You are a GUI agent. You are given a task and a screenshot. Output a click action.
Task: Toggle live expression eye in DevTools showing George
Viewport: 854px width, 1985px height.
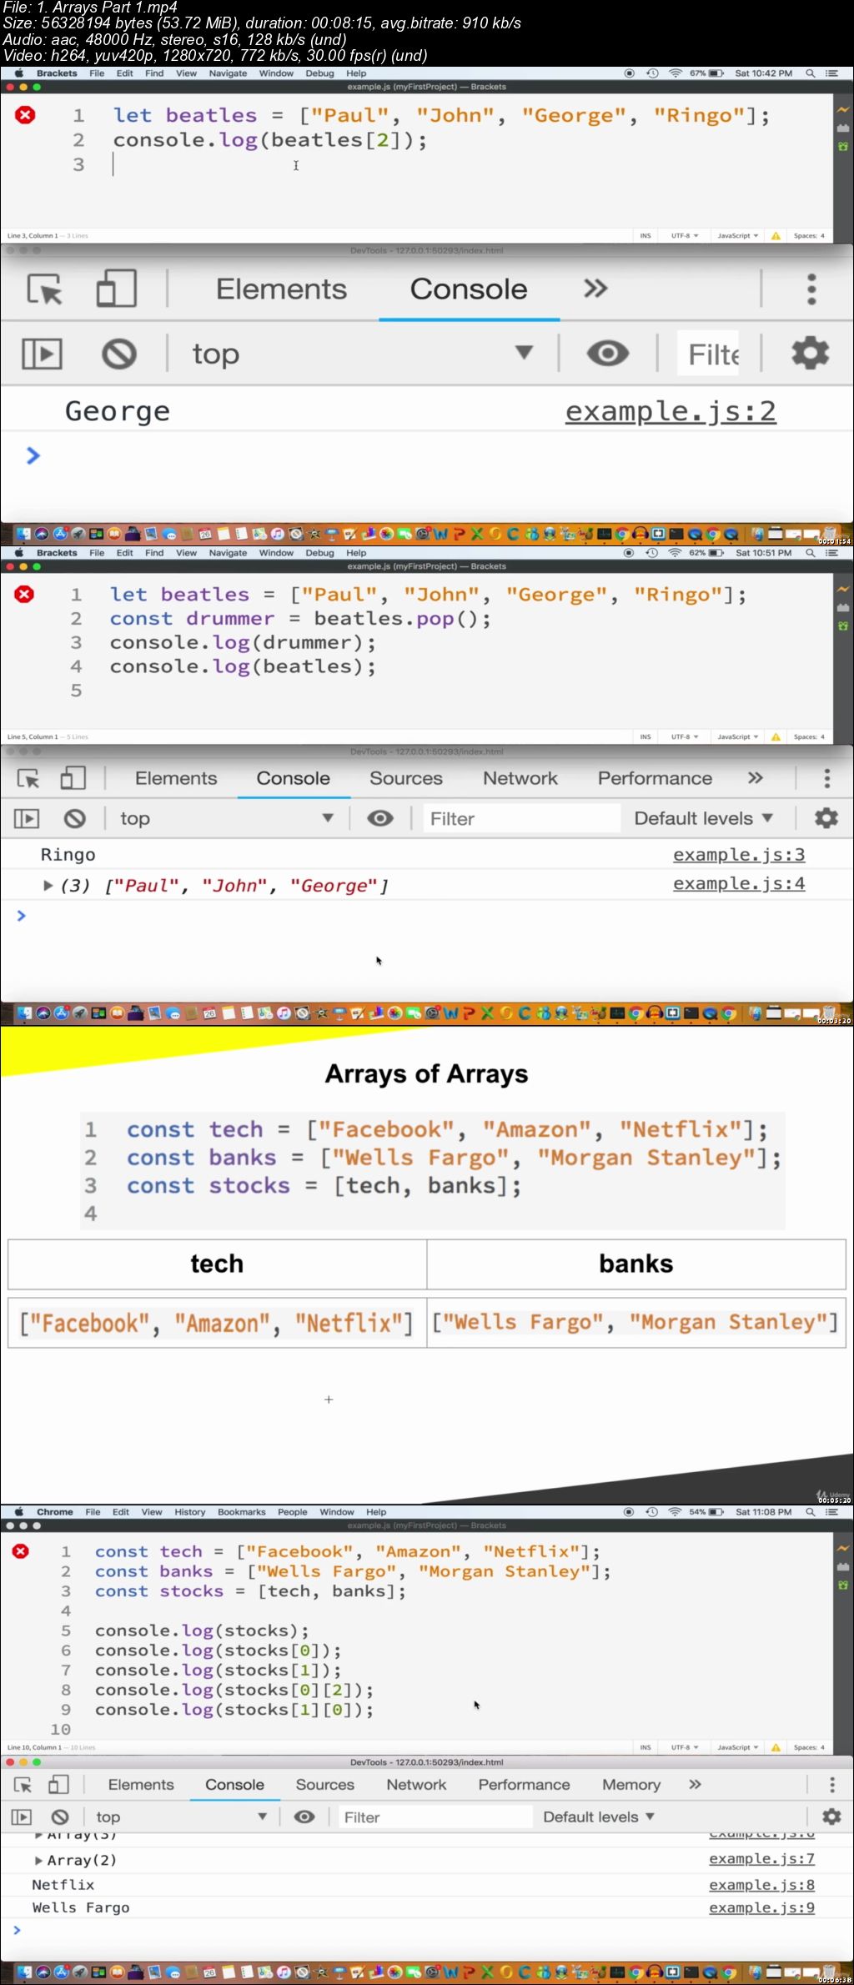click(x=608, y=354)
